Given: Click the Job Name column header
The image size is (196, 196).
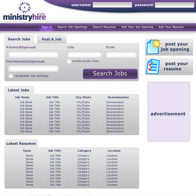Looking at the screenshot, I should [22, 97].
